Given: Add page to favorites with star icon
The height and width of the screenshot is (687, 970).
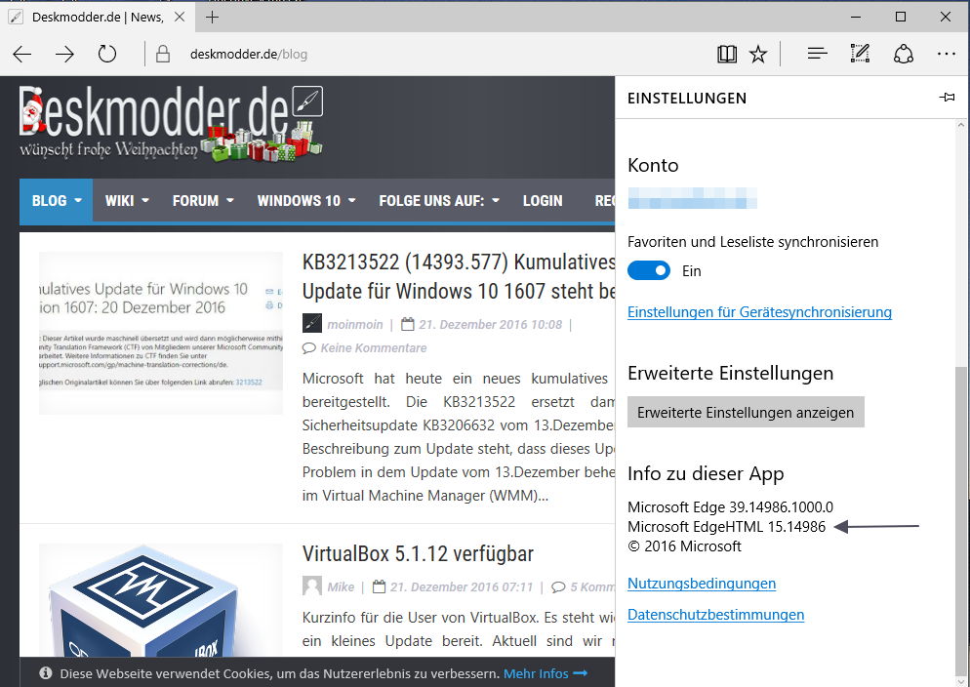Looking at the screenshot, I should (x=758, y=55).
